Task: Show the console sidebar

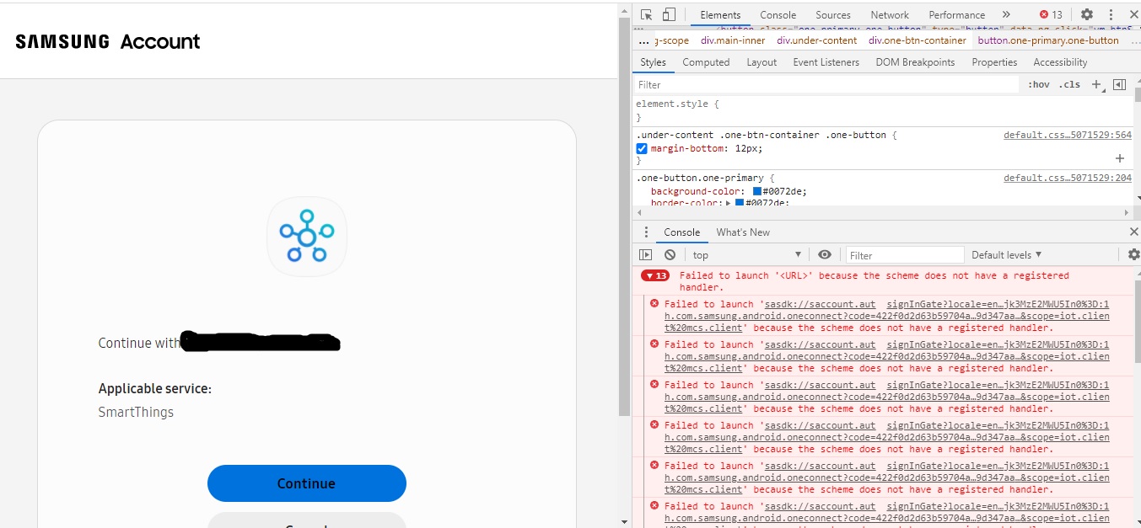Action: [646, 254]
